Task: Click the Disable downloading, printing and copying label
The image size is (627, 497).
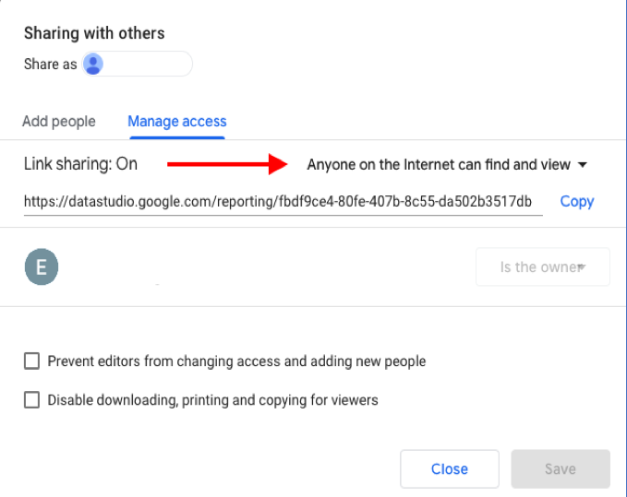Action: [x=212, y=400]
